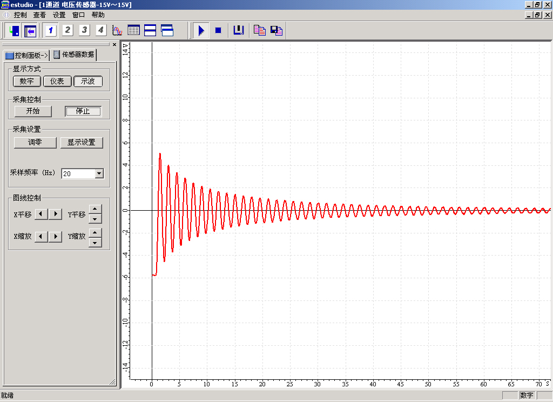
Task: Toggle the 示波 (oscilloscope) display mode
Action: tap(88, 81)
